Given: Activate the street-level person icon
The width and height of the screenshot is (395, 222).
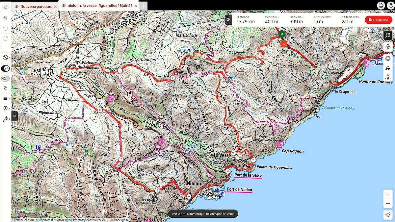Looking at the screenshot, I should point(388,77).
